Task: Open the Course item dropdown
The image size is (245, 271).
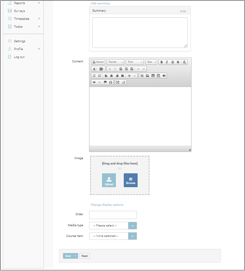Action: tap(133, 236)
